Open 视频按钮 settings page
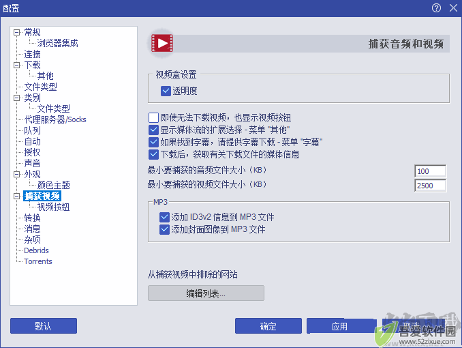The image size is (462, 348). point(53,207)
